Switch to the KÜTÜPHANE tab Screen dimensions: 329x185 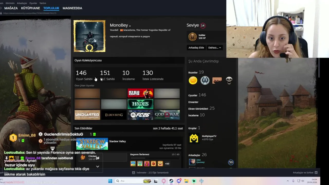(31, 8)
